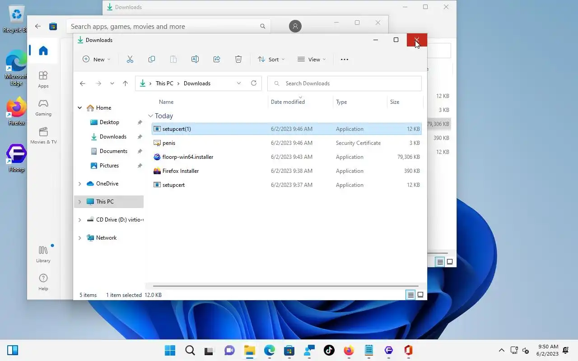Go up one folder level arrow
This screenshot has height=361, width=578.
click(126, 83)
